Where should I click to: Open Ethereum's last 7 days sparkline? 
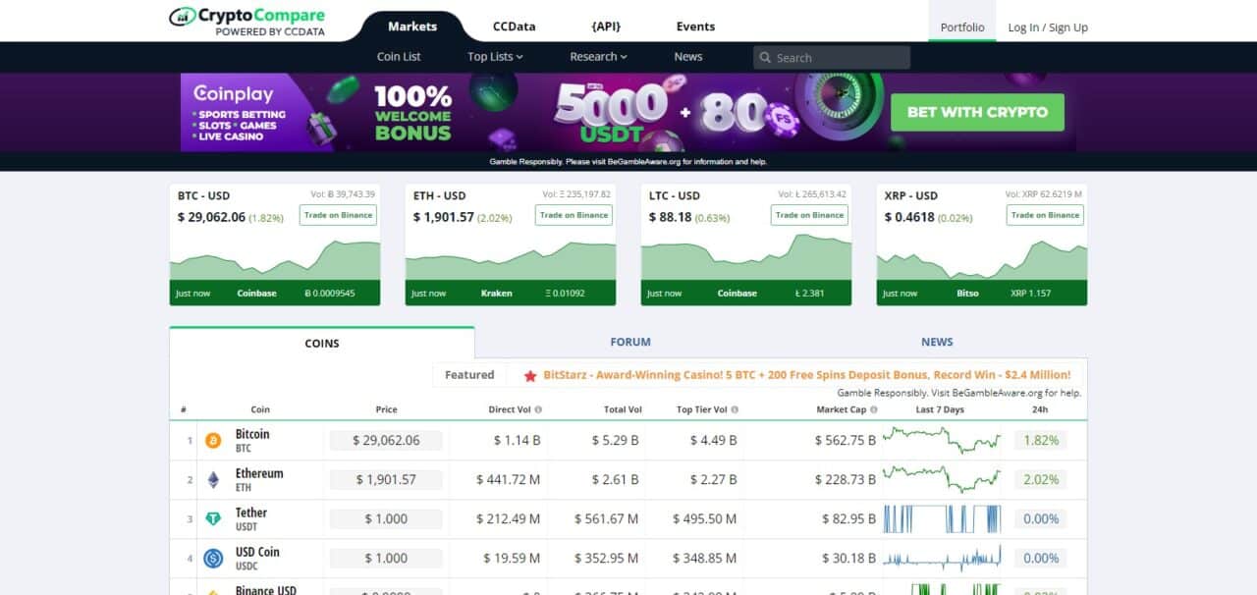pyautogui.click(x=942, y=479)
